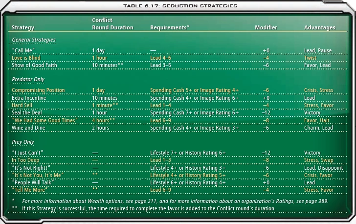Select the Compromising Position strategy
This screenshot has width=356, height=224.
[38, 90]
